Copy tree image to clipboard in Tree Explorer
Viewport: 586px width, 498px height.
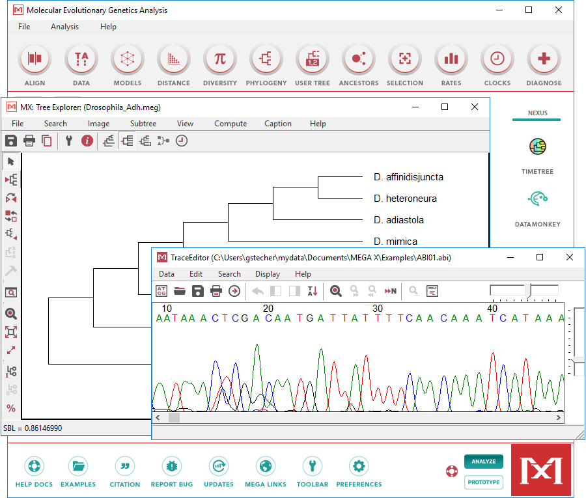(47, 141)
